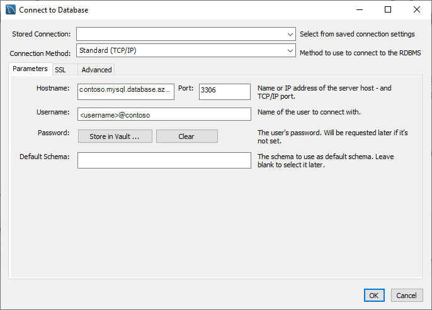Switch to the Advanced tab
Screen dimensions: 432x310
click(96, 70)
